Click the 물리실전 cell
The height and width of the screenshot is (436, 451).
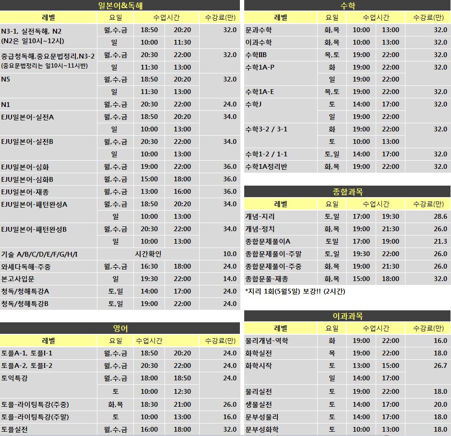tap(281, 391)
